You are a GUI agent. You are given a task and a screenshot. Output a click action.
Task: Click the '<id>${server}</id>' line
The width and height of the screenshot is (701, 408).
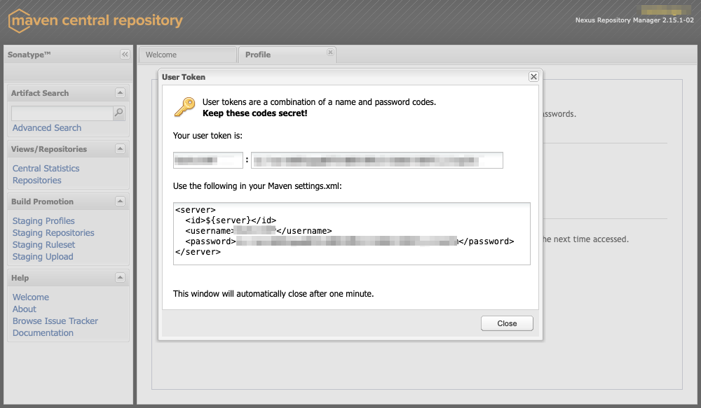231,220
